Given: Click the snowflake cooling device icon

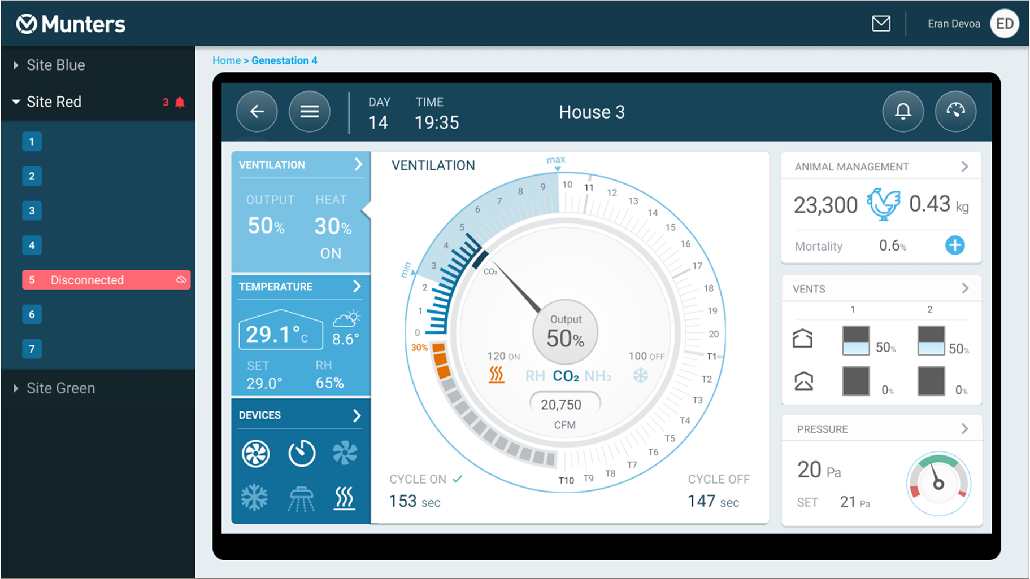Looking at the screenshot, I should click(x=255, y=498).
